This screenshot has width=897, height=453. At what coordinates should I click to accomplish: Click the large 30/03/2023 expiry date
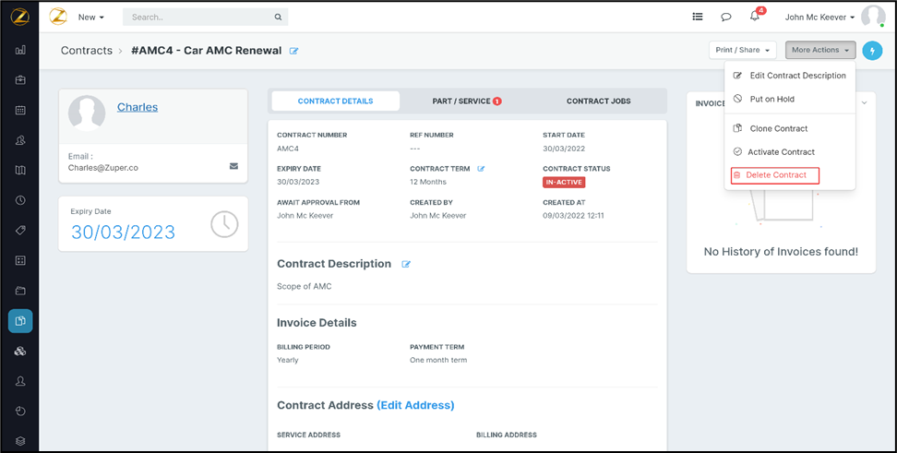coord(123,232)
